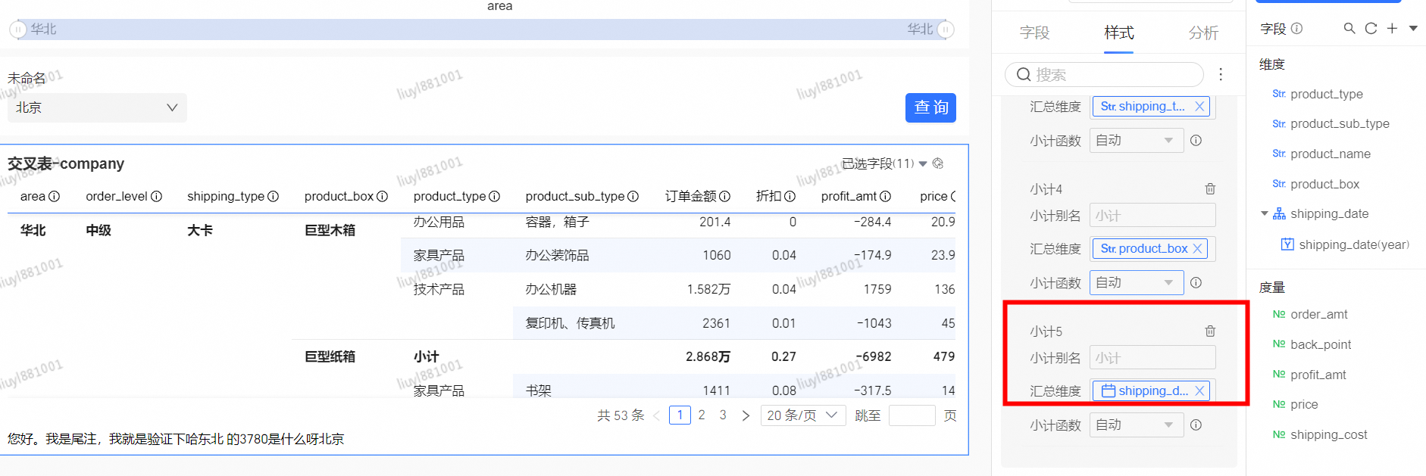
Task: Delete the 小计5 subtotal with trash icon
Action: tap(1210, 331)
